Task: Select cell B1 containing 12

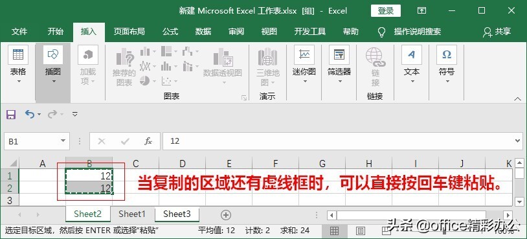Action: 89,176
